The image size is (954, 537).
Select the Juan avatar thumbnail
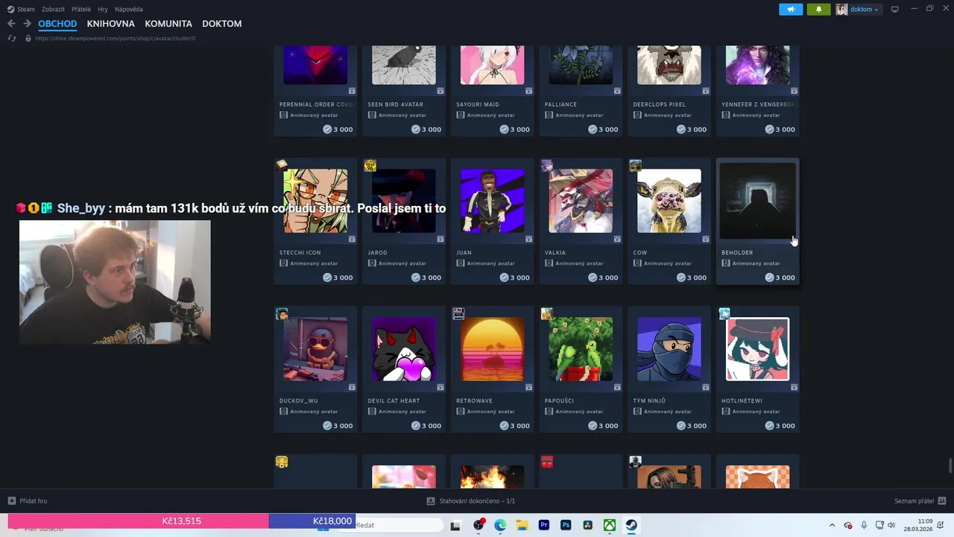[x=492, y=201]
